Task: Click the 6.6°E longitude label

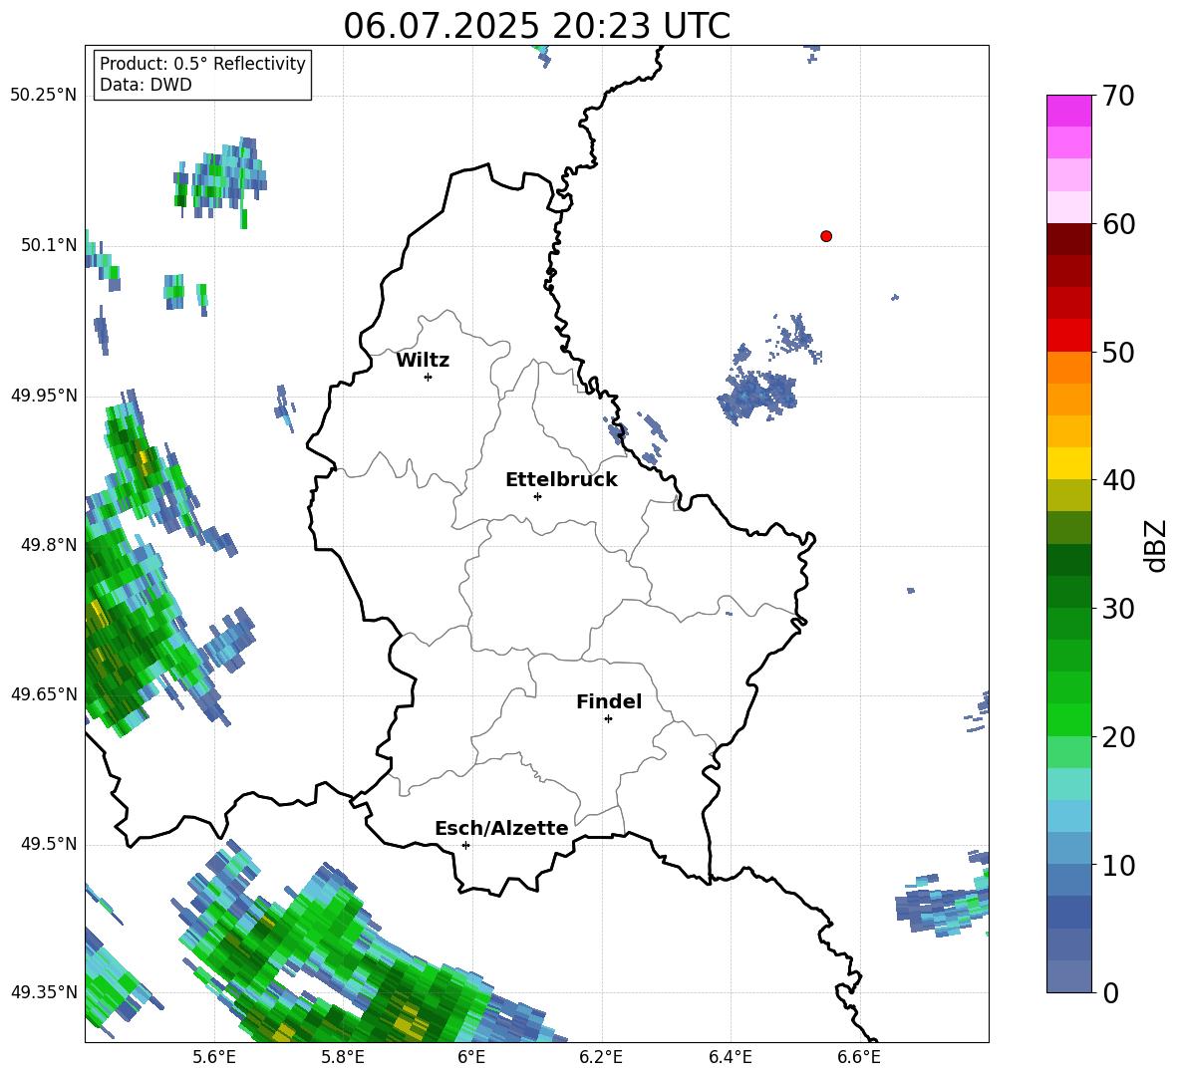Action: [x=859, y=1057]
